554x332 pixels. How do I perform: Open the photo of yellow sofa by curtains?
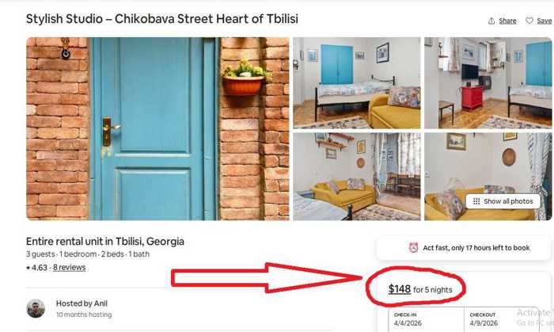[357, 177]
